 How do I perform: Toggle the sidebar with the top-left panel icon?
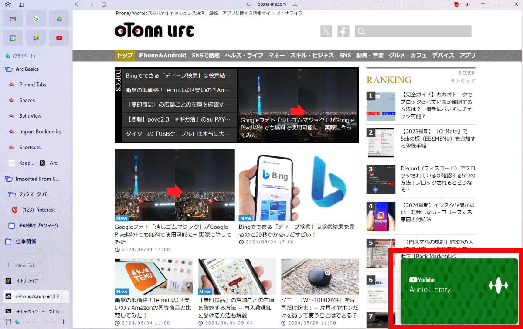coord(21,4)
